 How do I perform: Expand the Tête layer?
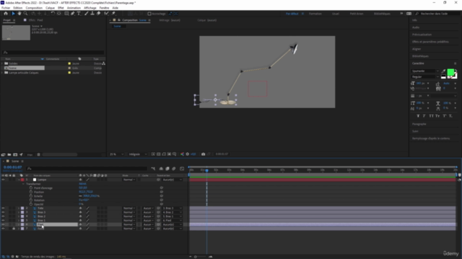(19, 208)
